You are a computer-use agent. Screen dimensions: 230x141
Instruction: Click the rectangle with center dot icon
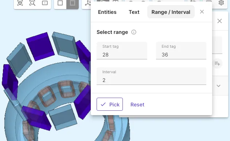pyautogui.click(x=45, y=3)
